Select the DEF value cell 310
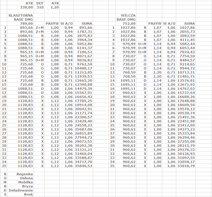This screenshot has height=197, width=212. (39, 7)
